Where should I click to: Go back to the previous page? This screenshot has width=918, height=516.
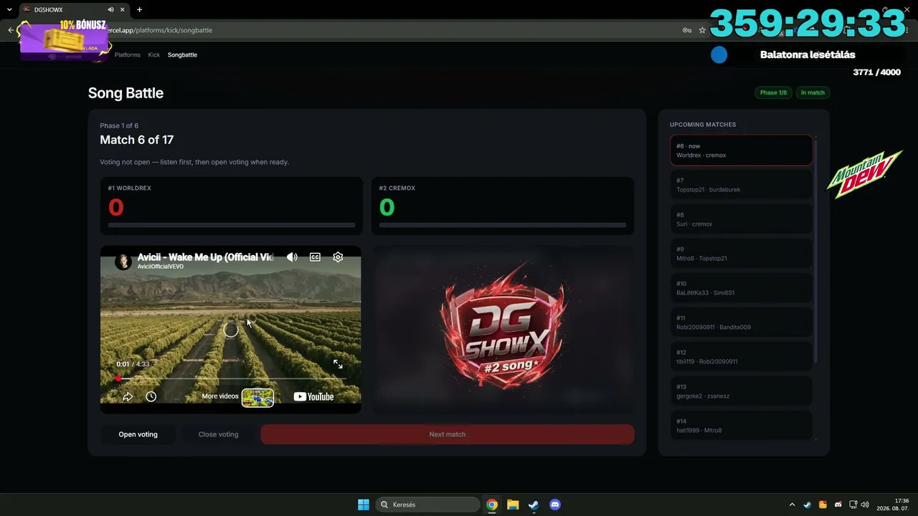[10, 30]
